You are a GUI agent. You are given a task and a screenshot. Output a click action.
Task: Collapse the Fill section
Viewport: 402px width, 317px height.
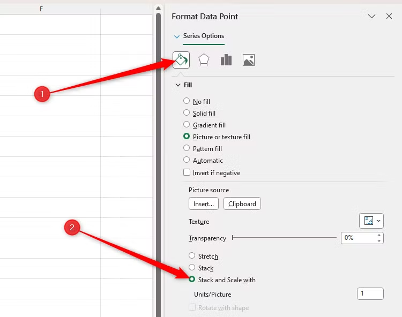coord(178,85)
